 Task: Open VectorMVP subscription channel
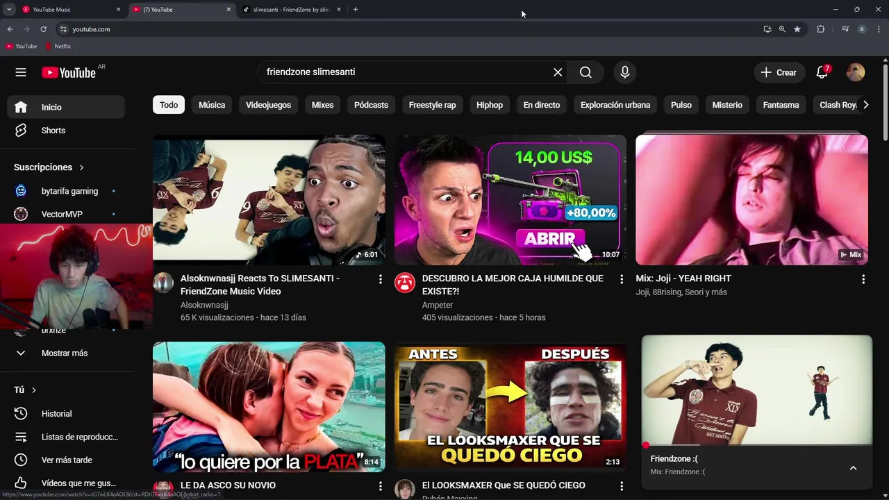click(x=66, y=214)
